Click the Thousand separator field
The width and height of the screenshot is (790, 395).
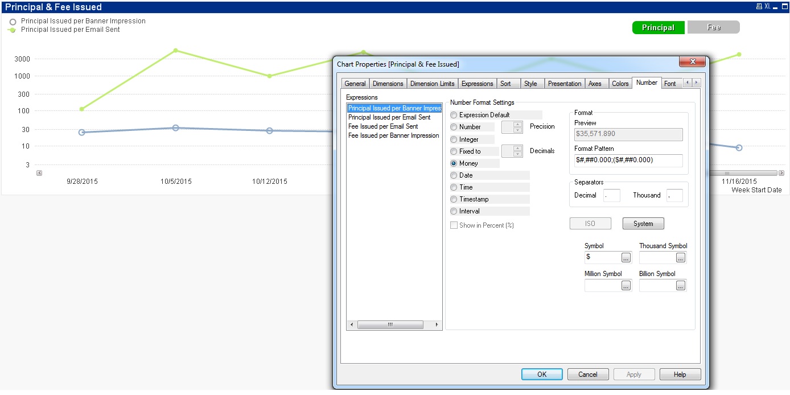(x=674, y=195)
